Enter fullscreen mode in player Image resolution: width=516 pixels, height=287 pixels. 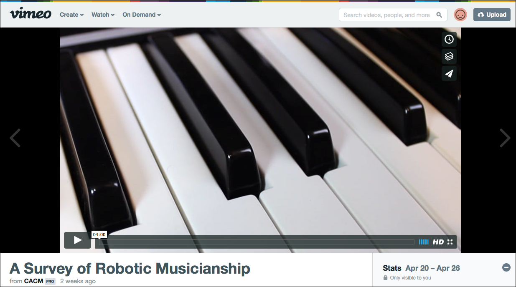pos(450,242)
